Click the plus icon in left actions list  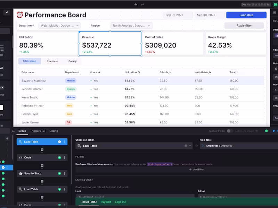point(7,138)
